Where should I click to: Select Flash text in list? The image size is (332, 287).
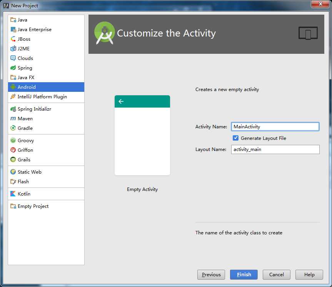(23, 181)
